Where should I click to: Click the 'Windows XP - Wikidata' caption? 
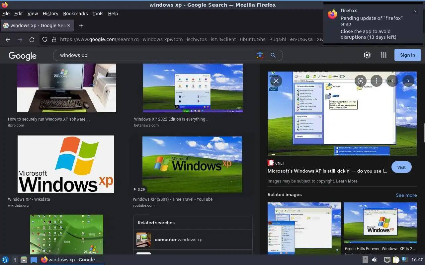pyautogui.click(x=29, y=199)
